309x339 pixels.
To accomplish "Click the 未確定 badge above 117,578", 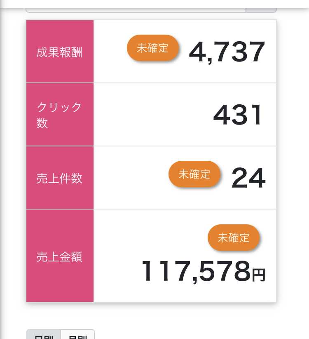I will pyautogui.click(x=234, y=238).
